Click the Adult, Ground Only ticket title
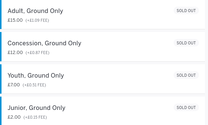The image size is (208, 125). [x=35, y=11]
